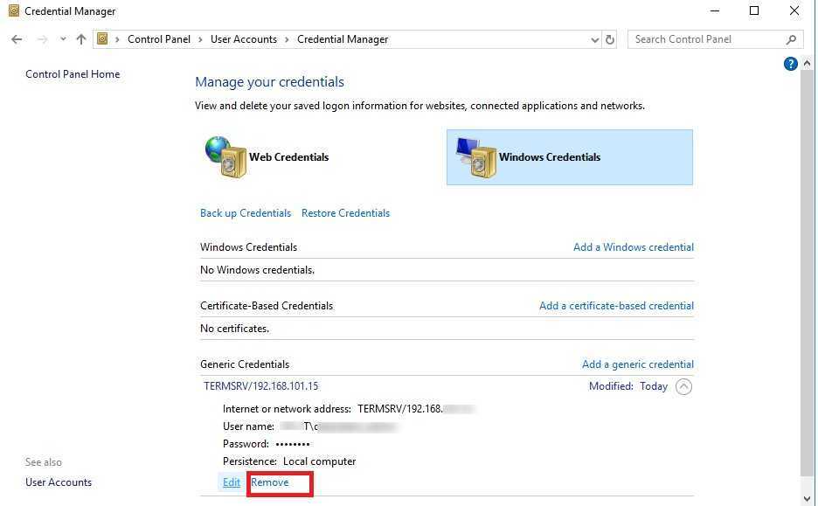Click the search magnifier icon
Screen dimensions: 818x506
coord(791,39)
